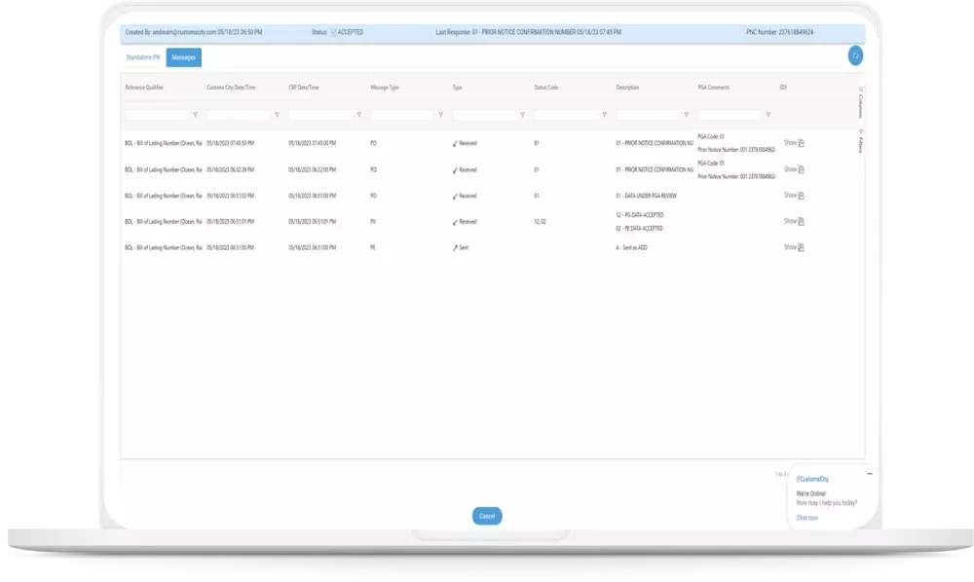Viewport: 974px width, 582px height.
Task: Select the cell '05/18/2023 06:52:00 PM'
Action: click(313, 169)
